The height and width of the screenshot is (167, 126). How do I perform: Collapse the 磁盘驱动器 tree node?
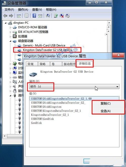[x=10, y=41]
